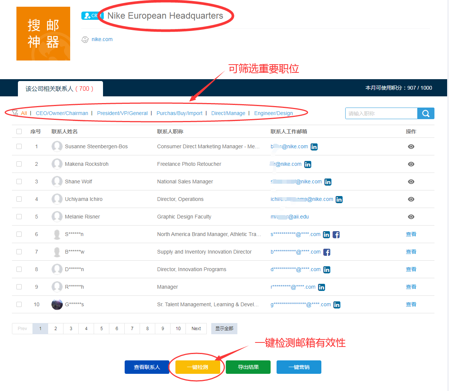The image size is (449, 391).
Task: Click 查看 for row 10
Action: (x=411, y=304)
